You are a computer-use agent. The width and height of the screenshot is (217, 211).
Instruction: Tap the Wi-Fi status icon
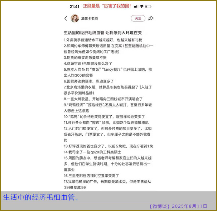click(x=142, y=6)
